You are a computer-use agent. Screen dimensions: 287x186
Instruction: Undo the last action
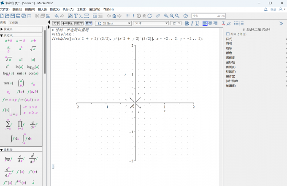[57, 16]
